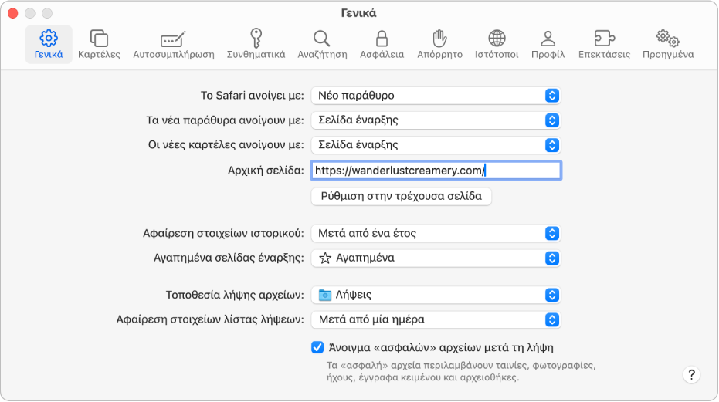
Task: Toggle the Άνοιγμα «ασφαλών» αρχείων checkbox
Action: coord(317,347)
